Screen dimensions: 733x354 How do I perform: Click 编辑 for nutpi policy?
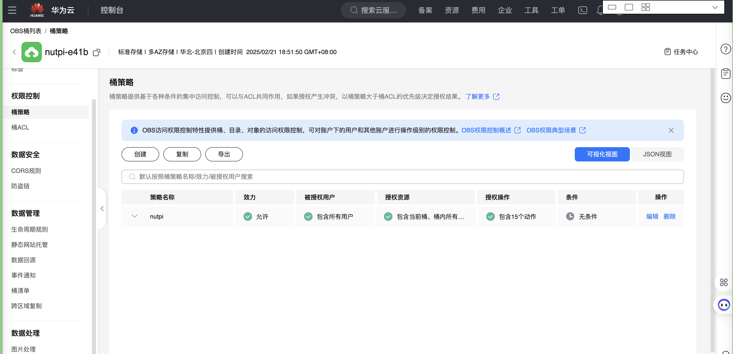click(x=652, y=216)
